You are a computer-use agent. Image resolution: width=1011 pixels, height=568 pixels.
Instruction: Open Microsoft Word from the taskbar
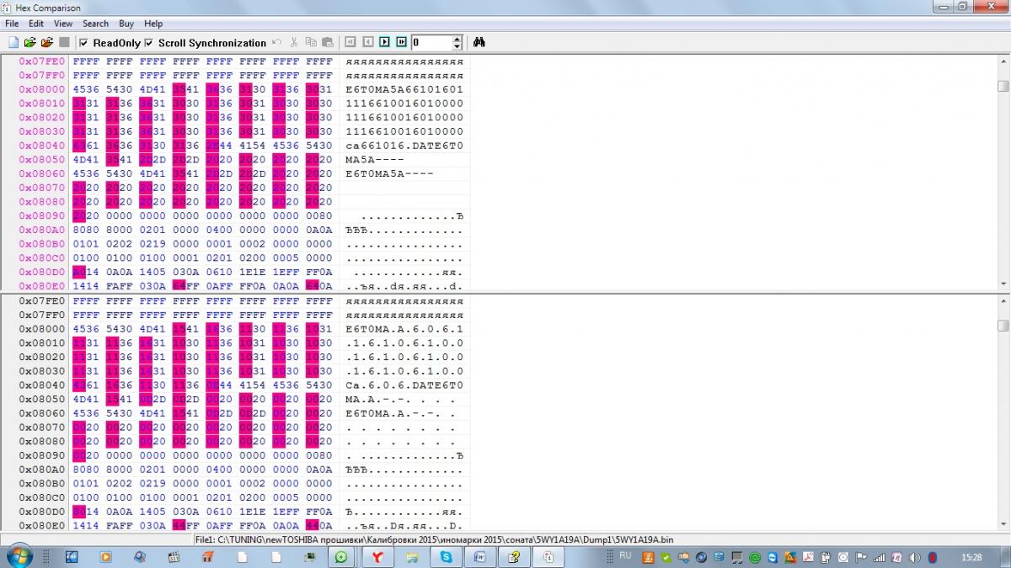pyautogui.click(x=479, y=557)
